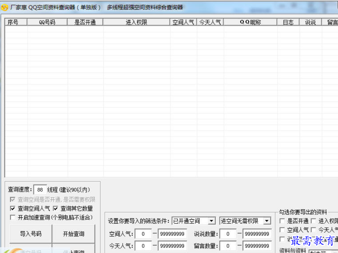The width and height of the screenshot is (338, 253).
Task: Click the 留言数量 maximum value field
Action: point(257,246)
